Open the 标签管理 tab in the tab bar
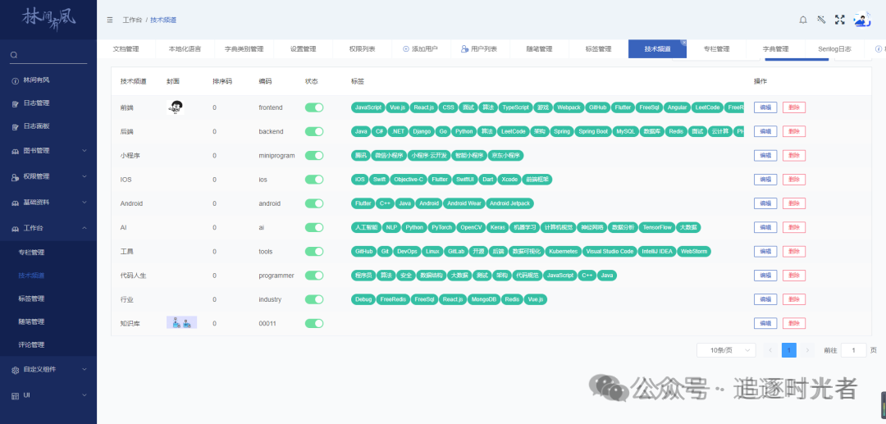This screenshot has width=886, height=424. coord(598,49)
